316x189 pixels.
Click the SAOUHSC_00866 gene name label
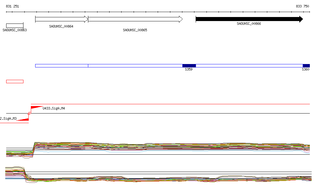click(249, 24)
